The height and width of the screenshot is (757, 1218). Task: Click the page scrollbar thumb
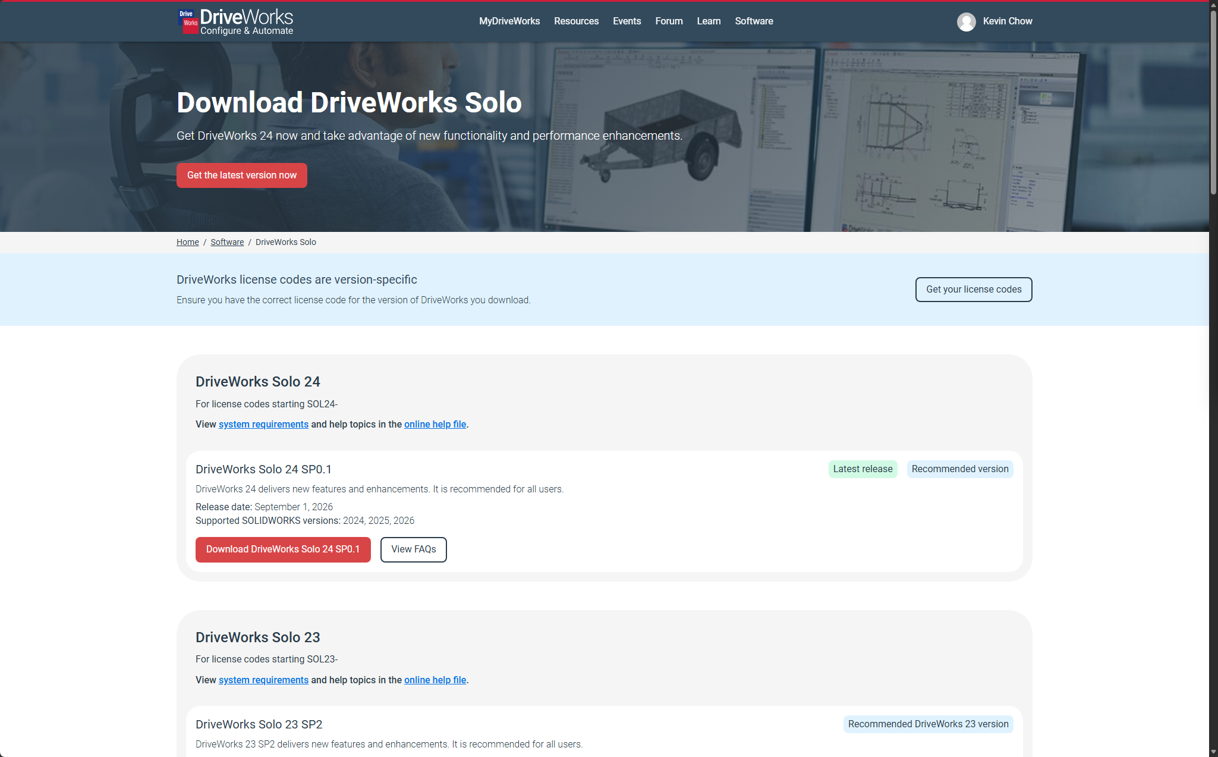pyautogui.click(x=1213, y=101)
